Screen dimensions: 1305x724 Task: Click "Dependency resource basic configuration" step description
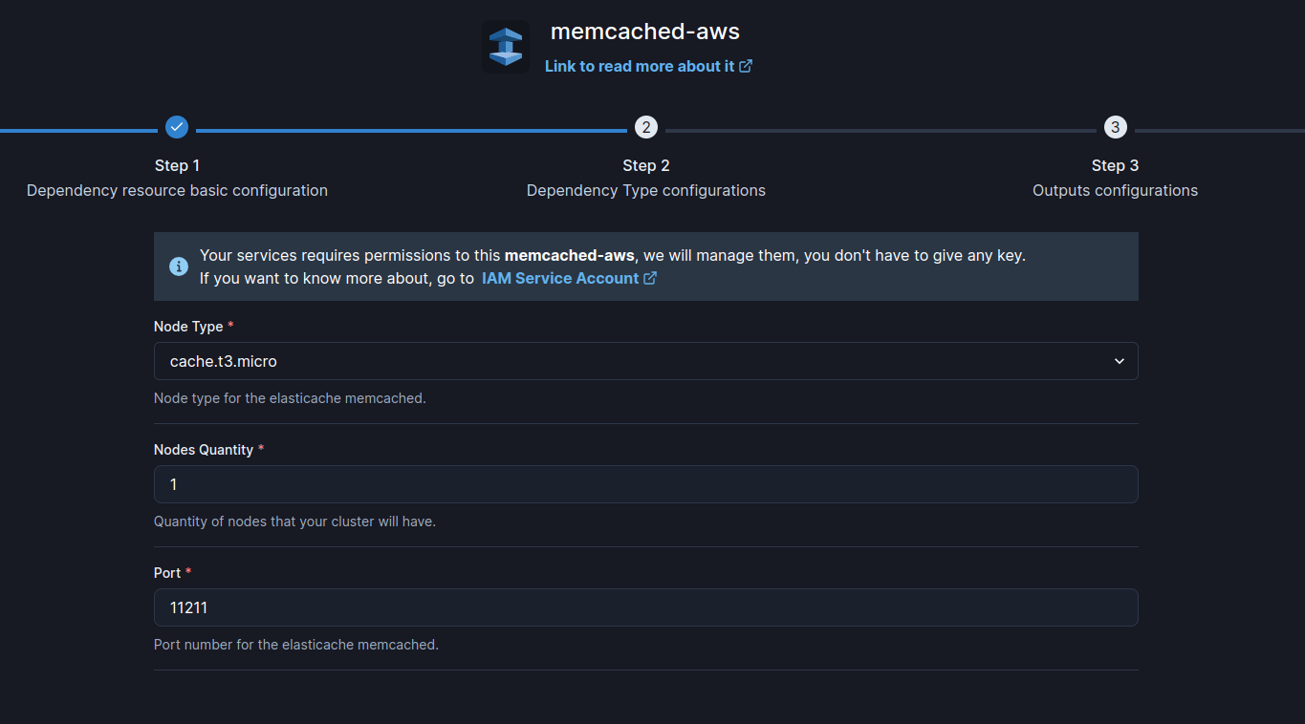[177, 190]
